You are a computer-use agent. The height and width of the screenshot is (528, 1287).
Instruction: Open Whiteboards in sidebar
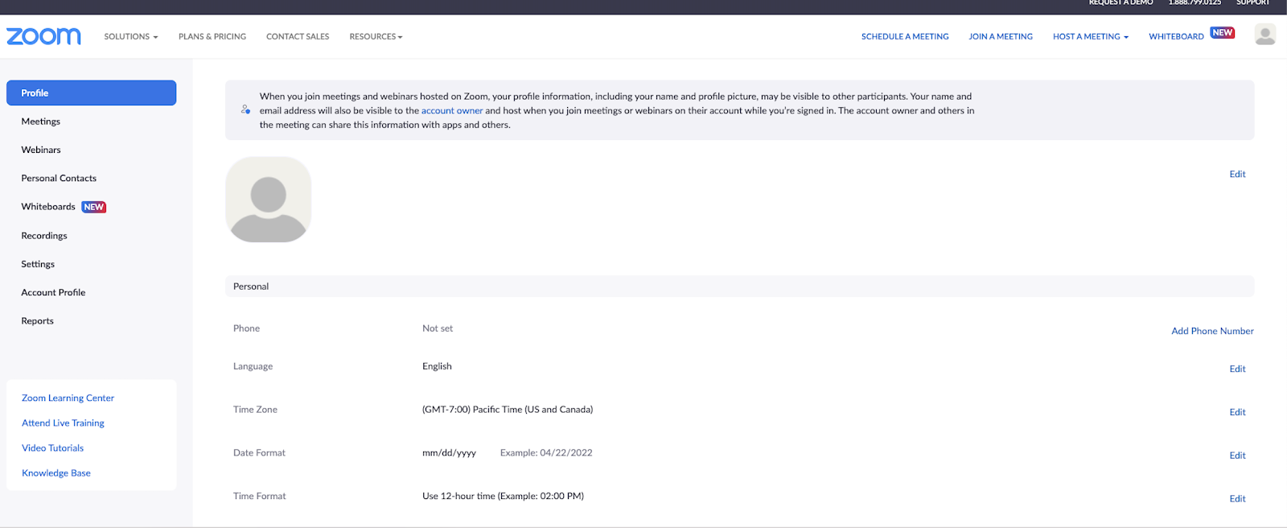click(x=48, y=207)
